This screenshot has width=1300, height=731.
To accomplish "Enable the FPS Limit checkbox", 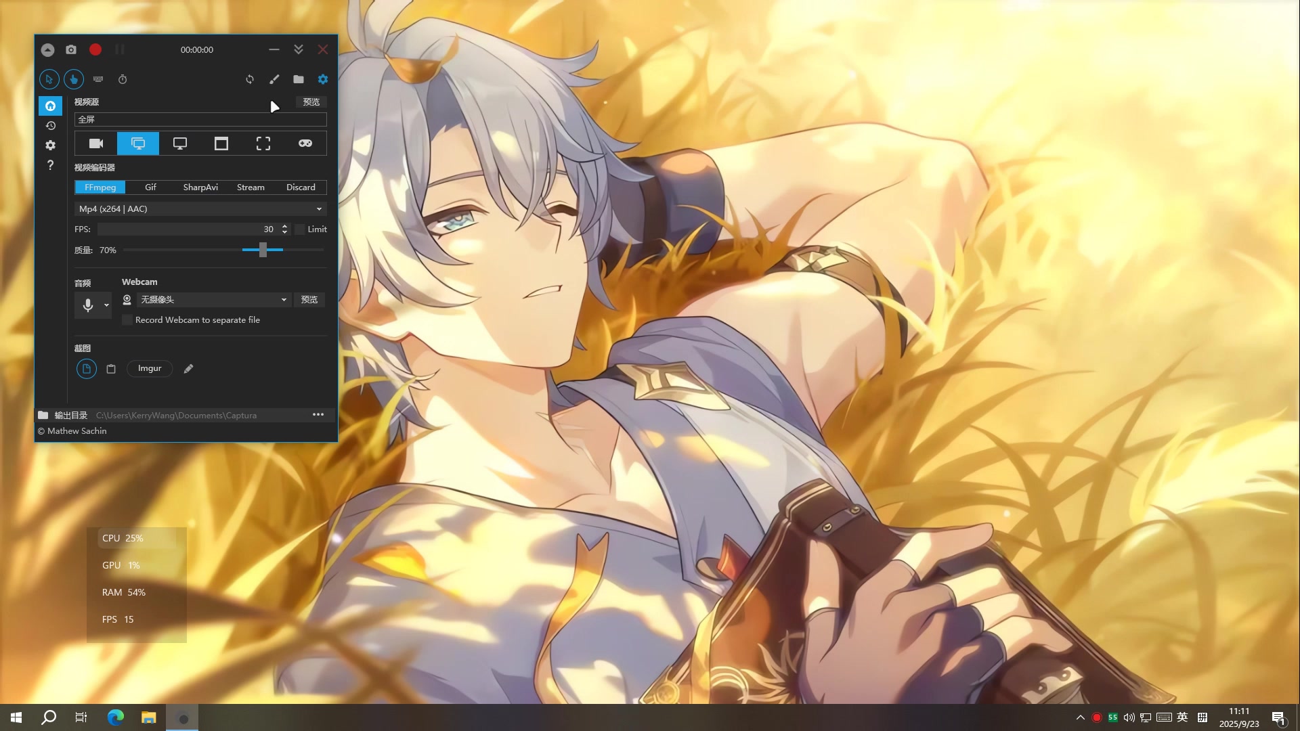I will (x=300, y=229).
